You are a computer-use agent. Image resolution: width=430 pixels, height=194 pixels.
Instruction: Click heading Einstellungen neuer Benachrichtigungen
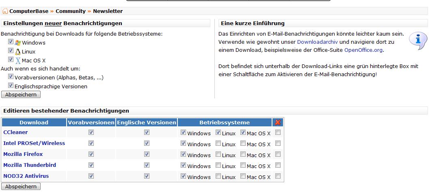tap(63, 23)
